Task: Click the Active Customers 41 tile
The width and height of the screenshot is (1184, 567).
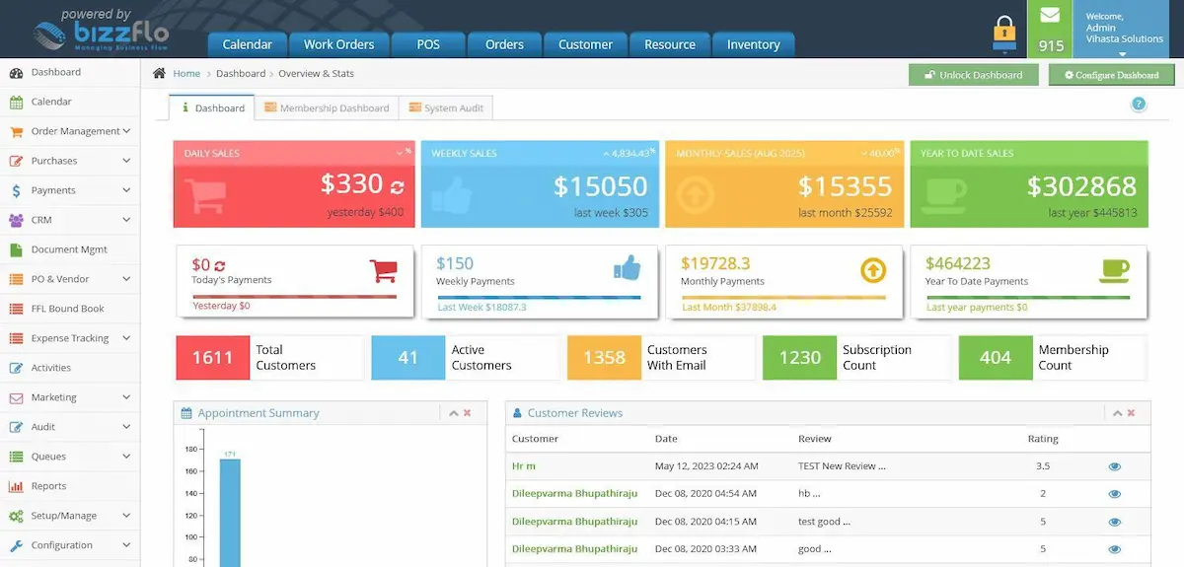Action: click(x=465, y=358)
